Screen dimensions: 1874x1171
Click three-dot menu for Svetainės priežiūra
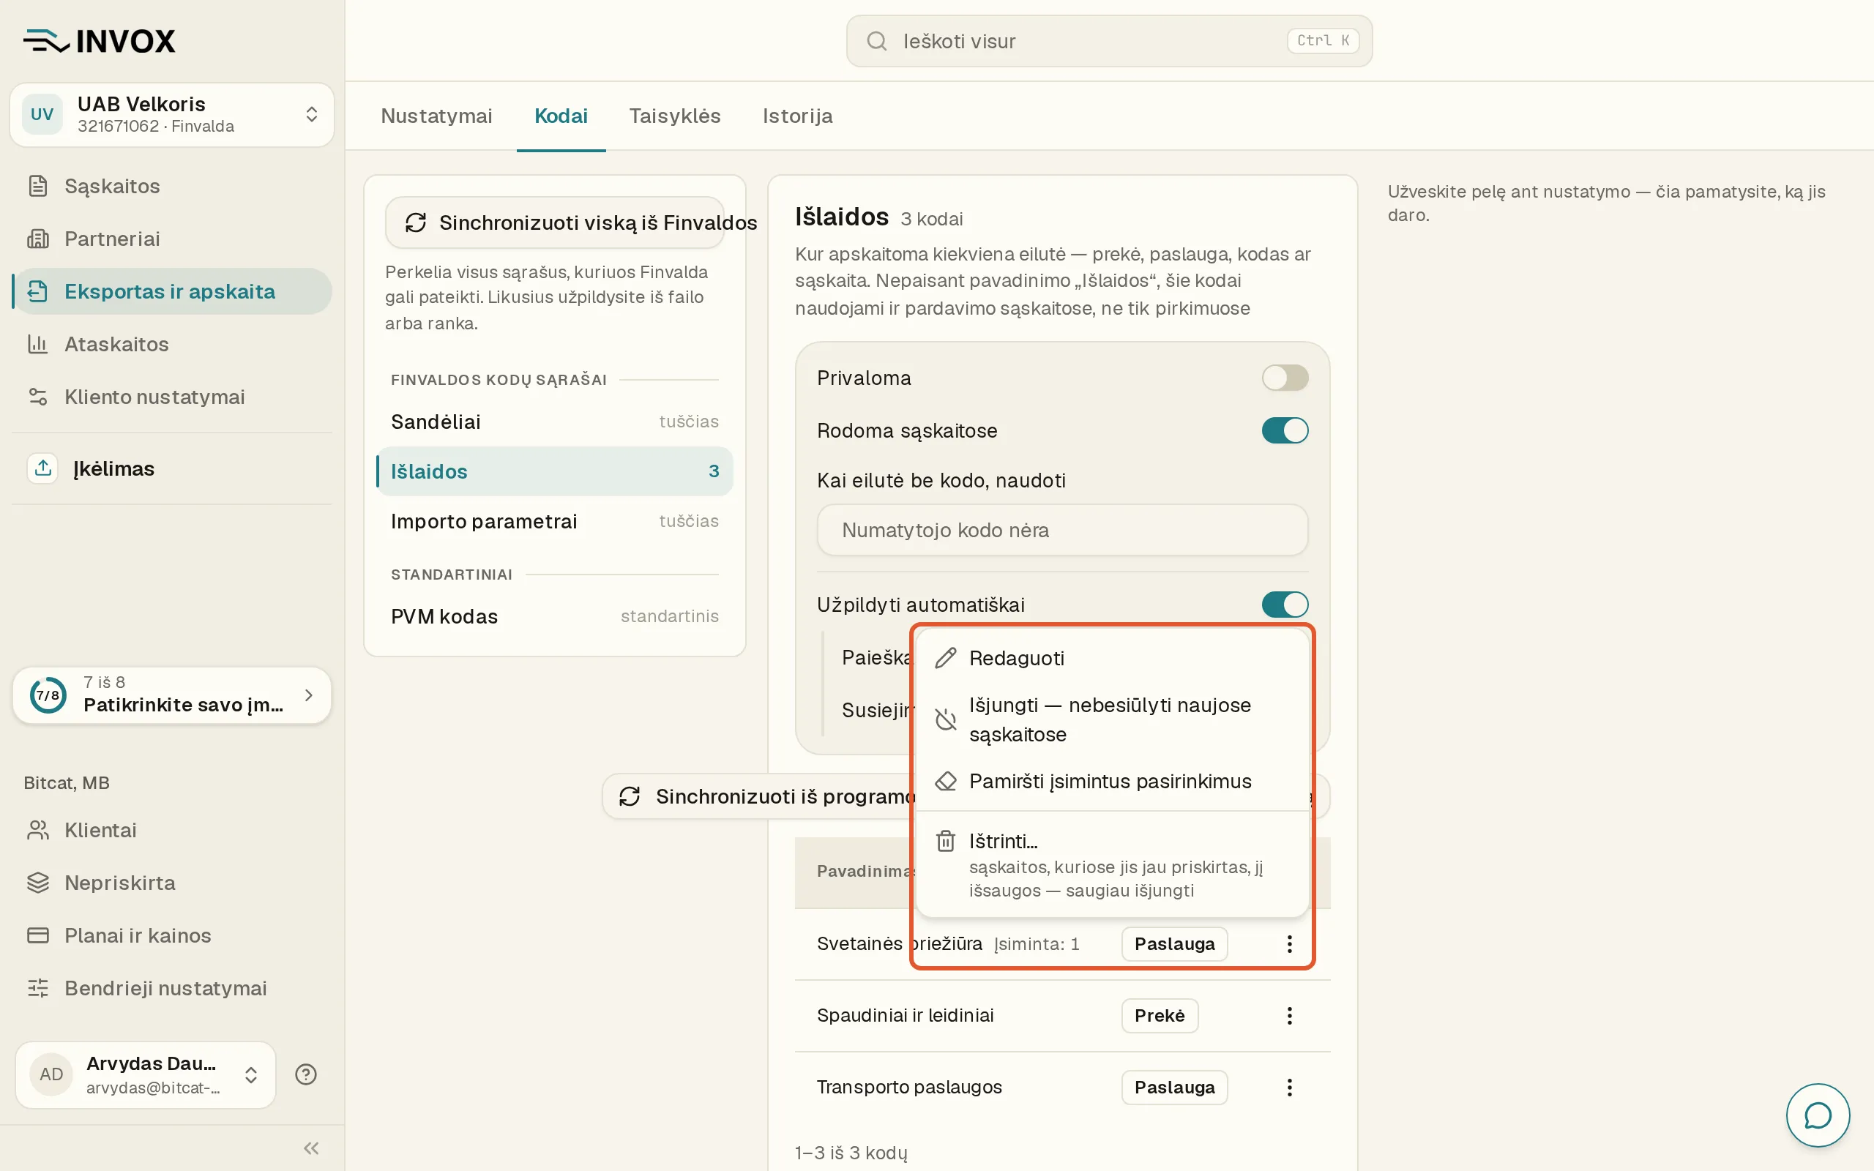1289,943
